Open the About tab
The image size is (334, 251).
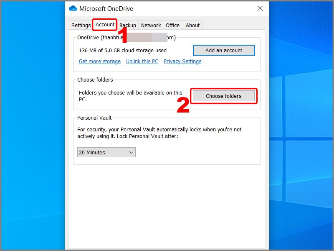coord(192,25)
